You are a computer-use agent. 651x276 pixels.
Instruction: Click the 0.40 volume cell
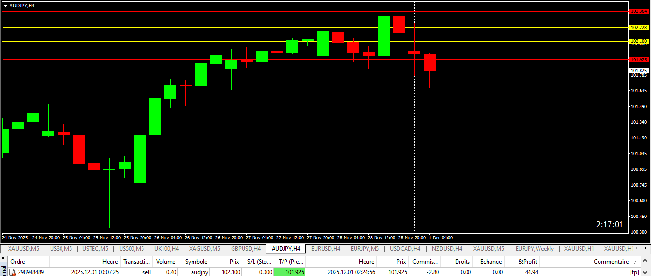171,272
